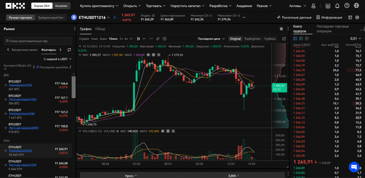Switch to Трейдинговый бот mode
The height and width of the screenshot is (178, 365).
point(51,17)
